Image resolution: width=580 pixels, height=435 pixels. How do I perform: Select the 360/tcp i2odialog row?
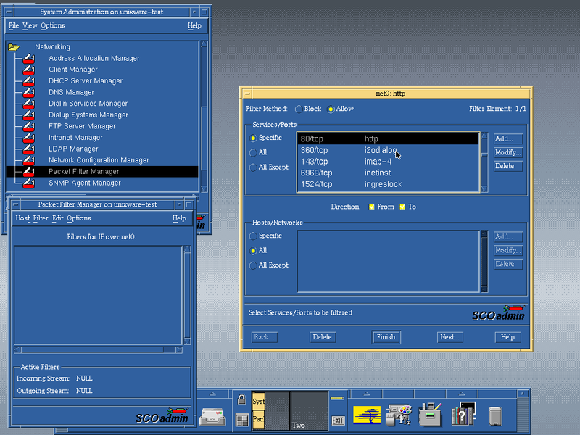388,150
